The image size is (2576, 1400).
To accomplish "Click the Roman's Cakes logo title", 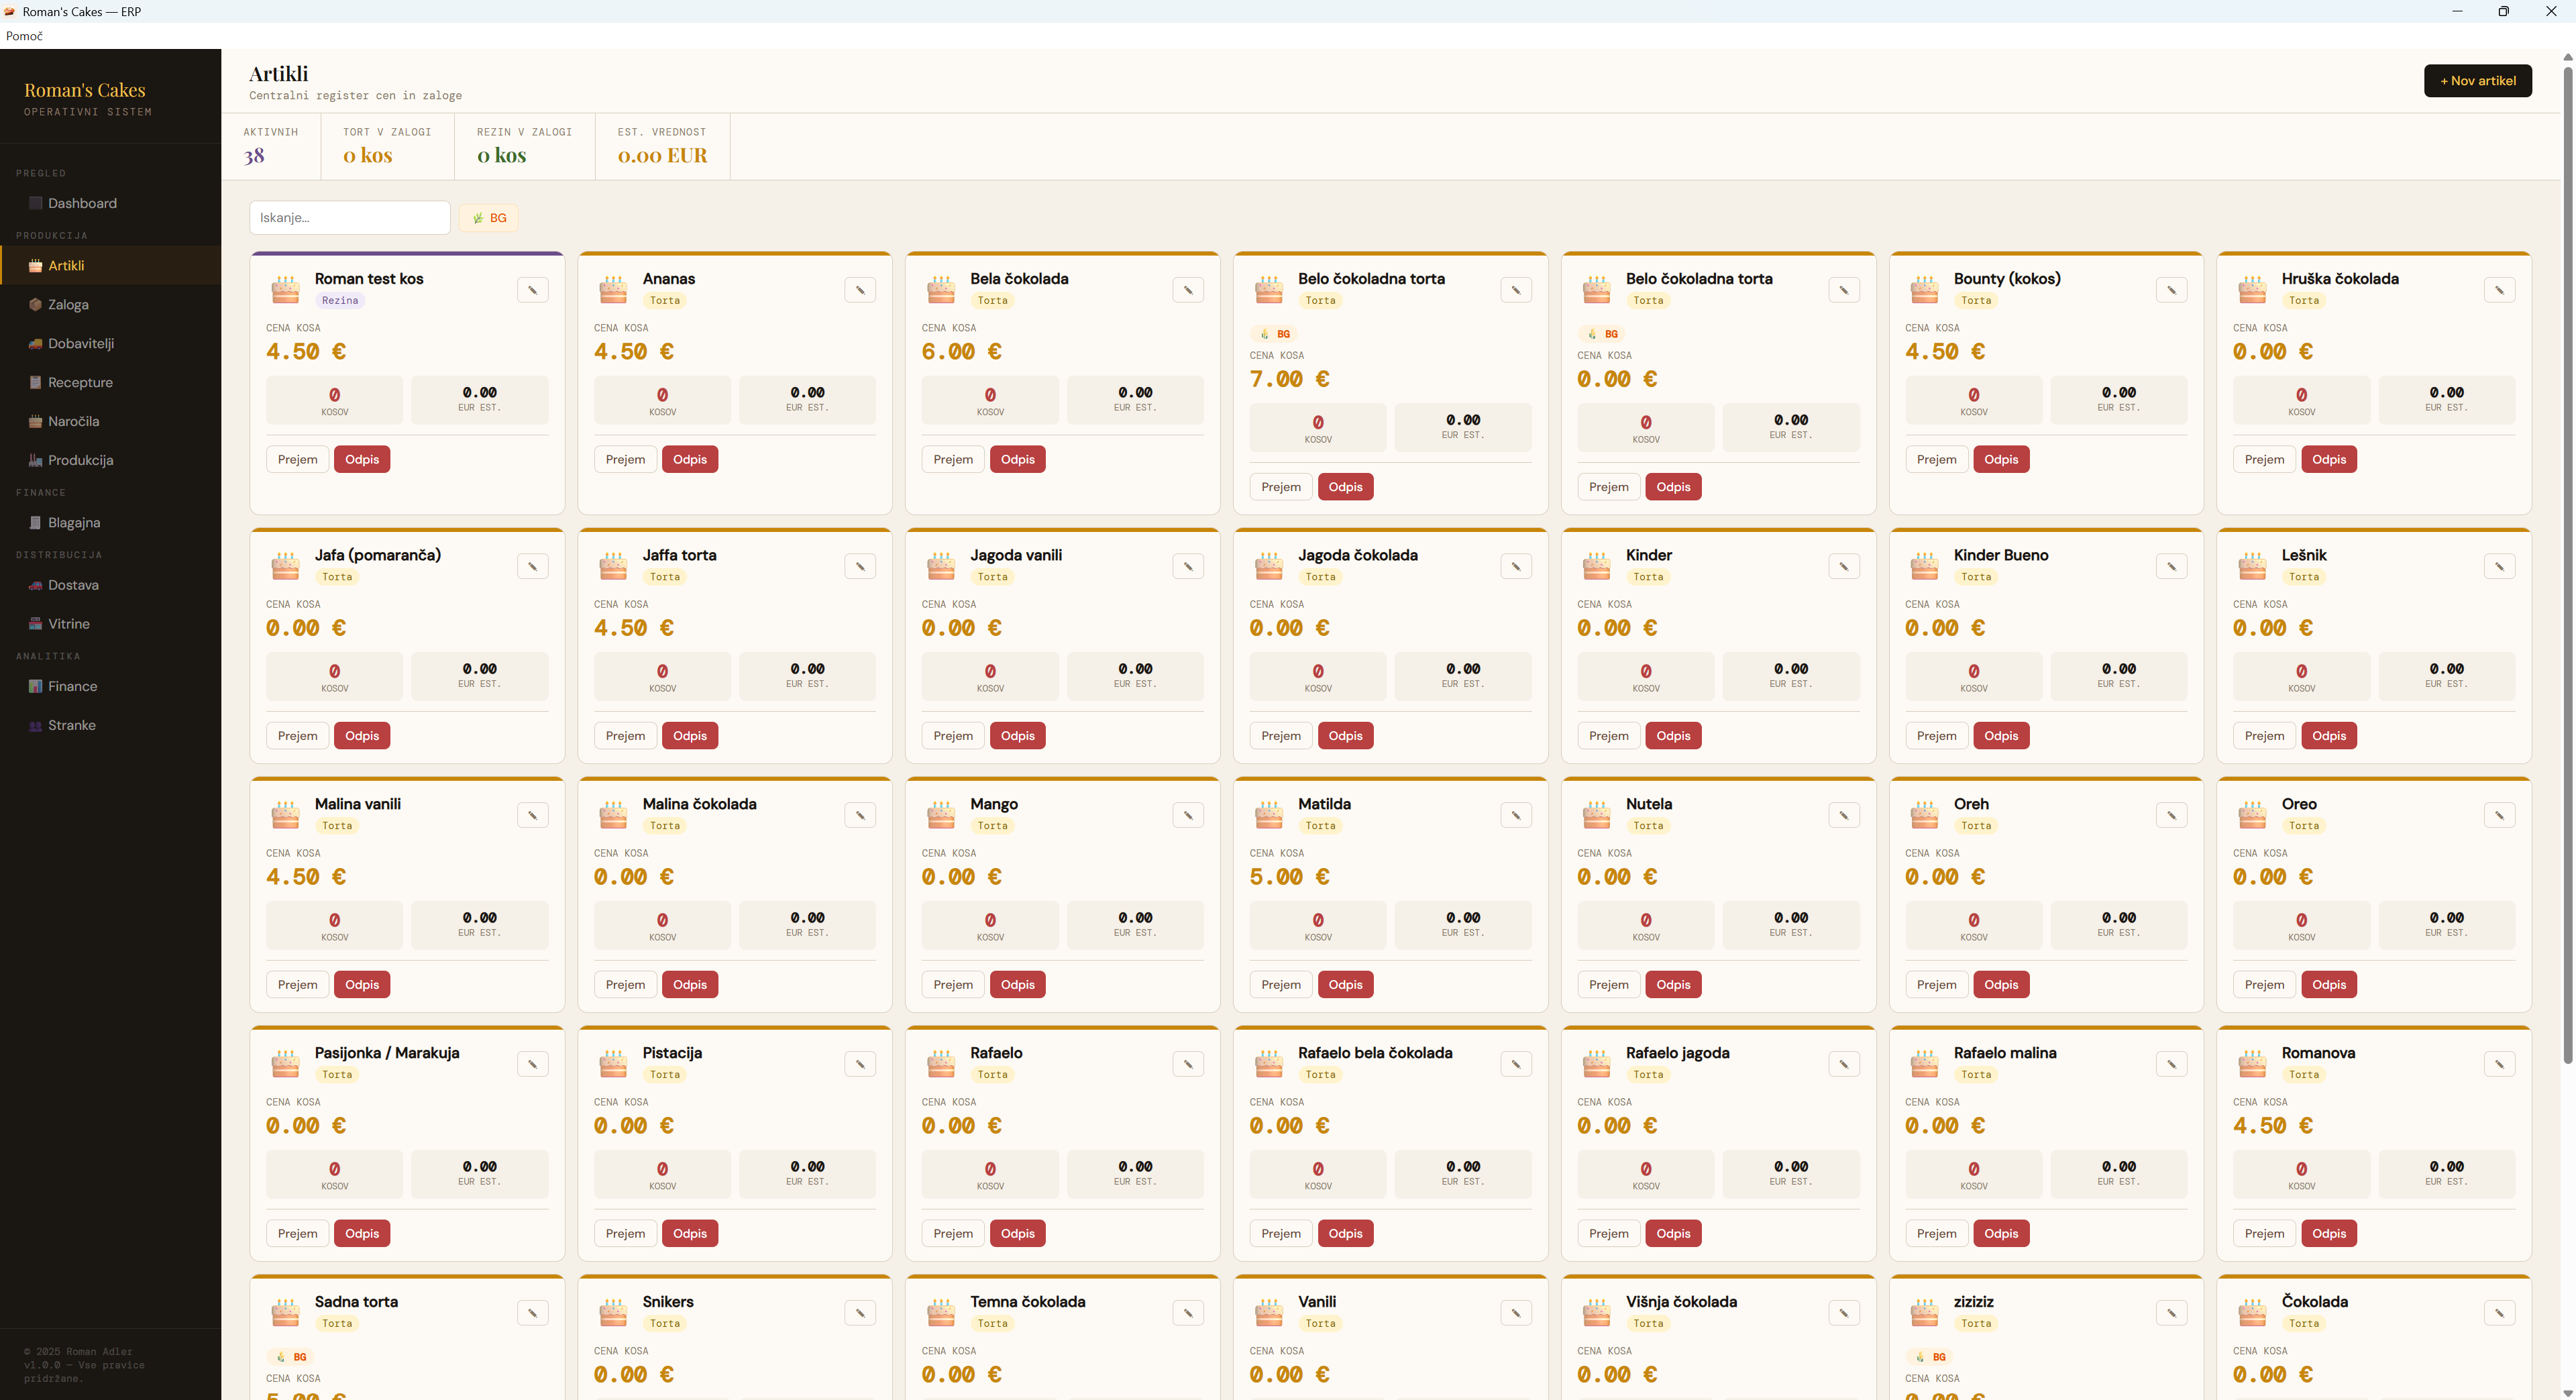I will 85,90.
